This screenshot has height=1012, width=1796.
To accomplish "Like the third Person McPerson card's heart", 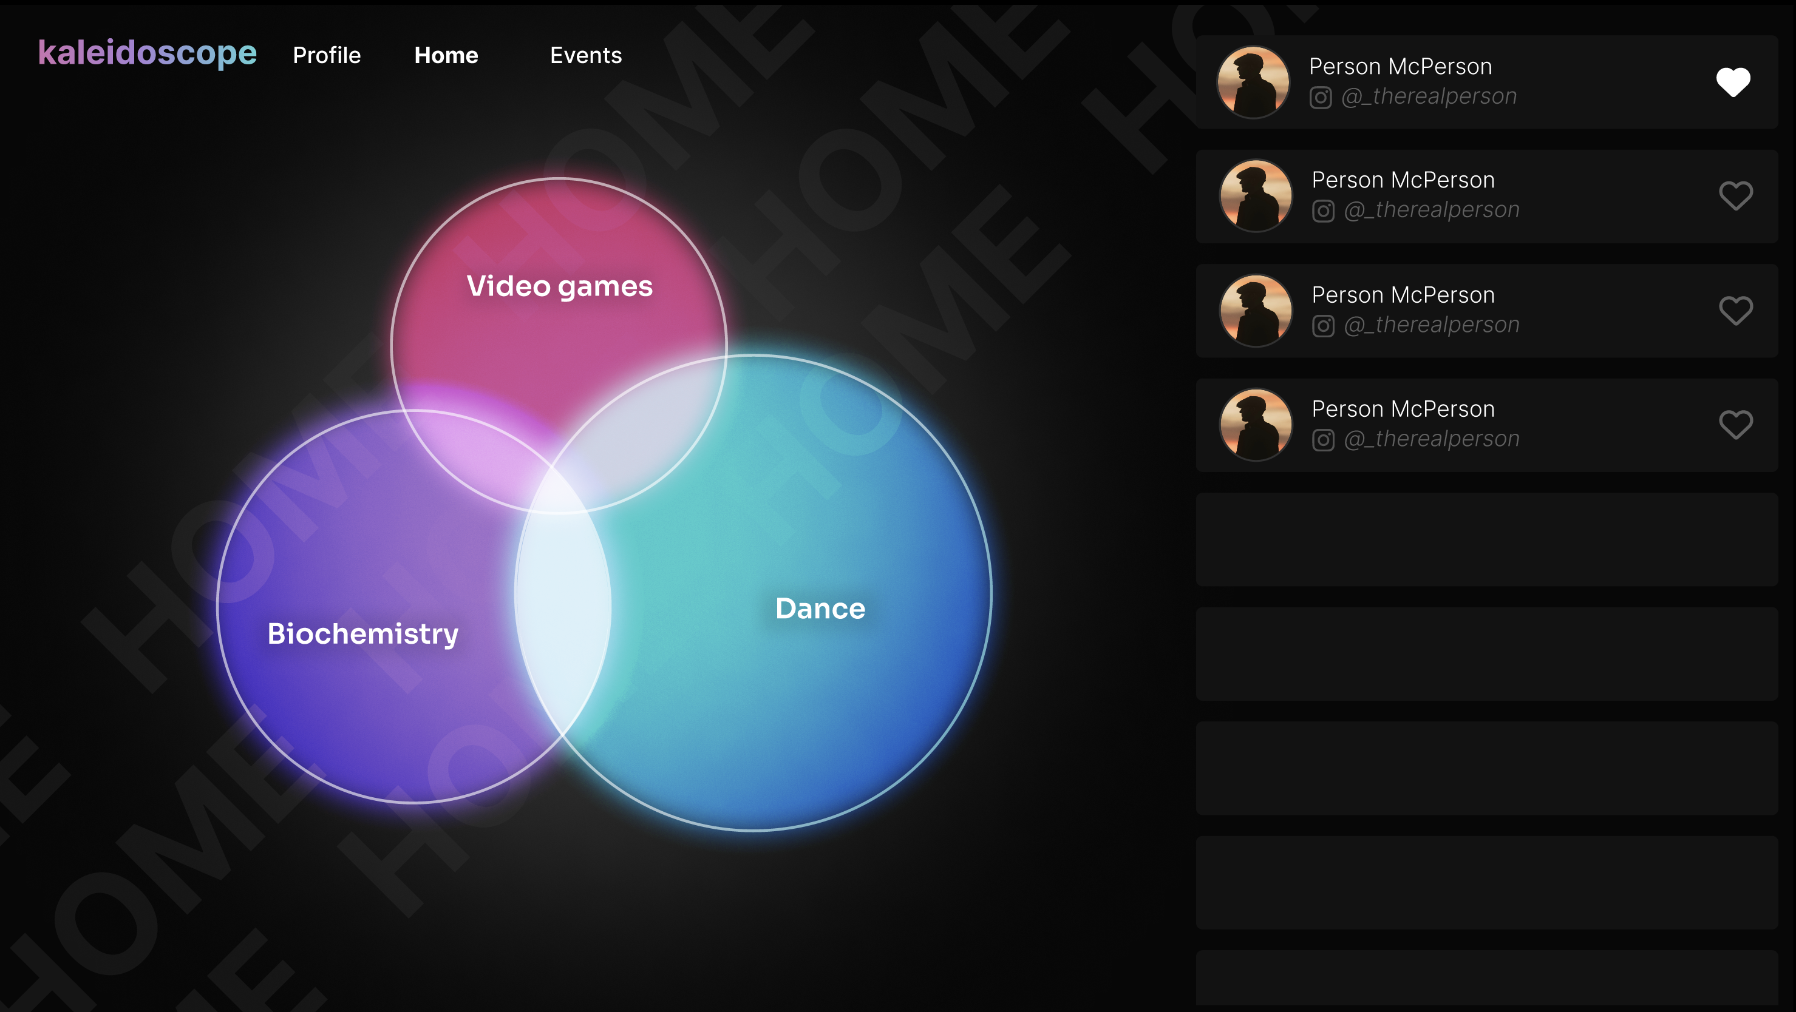I will click(1735, 311).
